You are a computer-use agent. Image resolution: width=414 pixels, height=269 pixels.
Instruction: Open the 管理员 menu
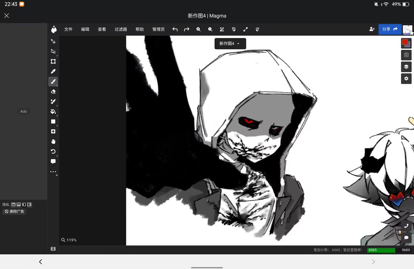pyautogui.click(x=158, y=29)
